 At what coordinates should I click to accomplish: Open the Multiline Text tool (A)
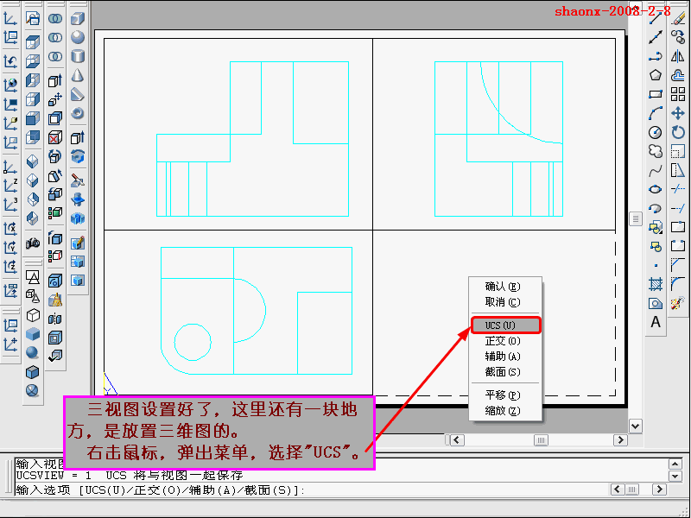[656, 322]
